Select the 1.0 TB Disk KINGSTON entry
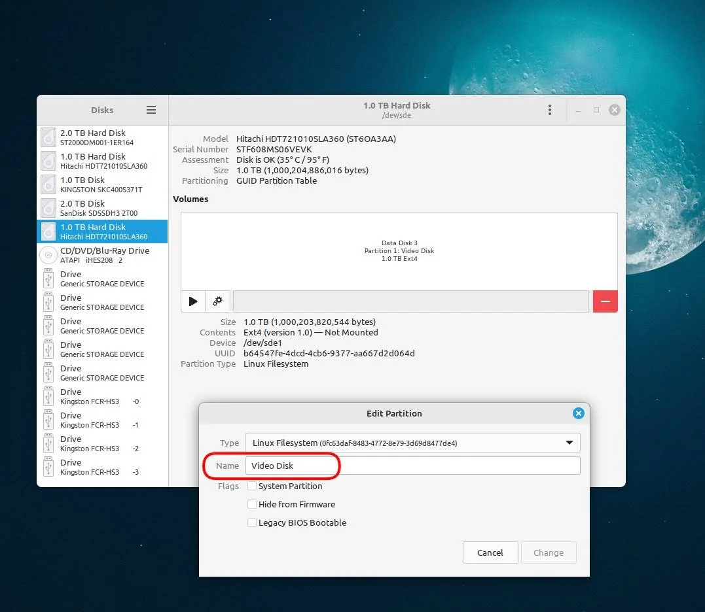The image size is (705, 612). pos(102,184)
